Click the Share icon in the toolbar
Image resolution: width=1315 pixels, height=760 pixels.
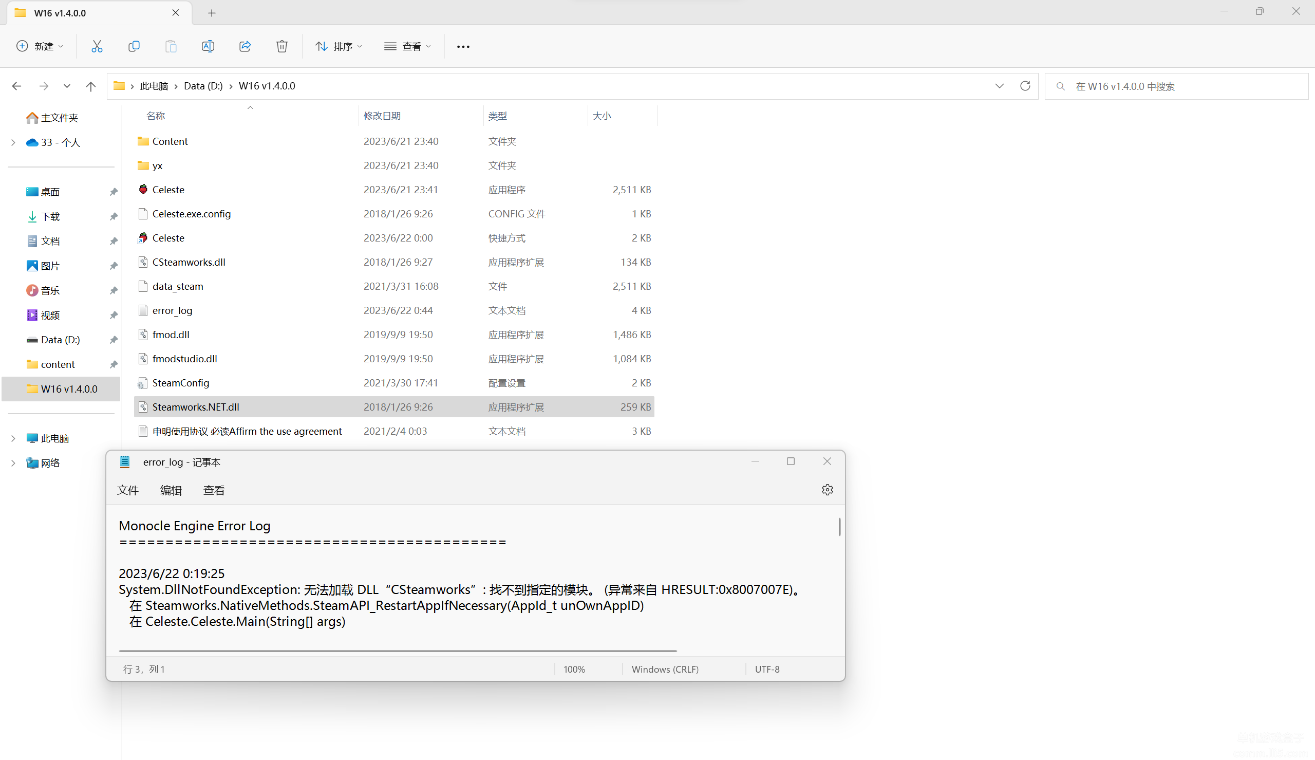pyautogui.click(x=245, y=46)
